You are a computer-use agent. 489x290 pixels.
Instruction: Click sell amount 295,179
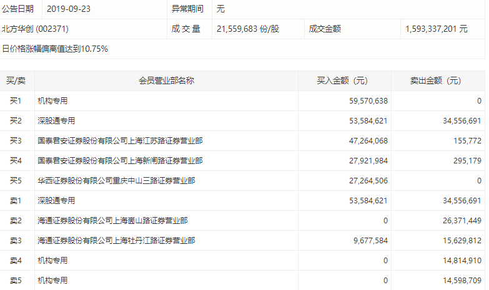pos(468,160)
